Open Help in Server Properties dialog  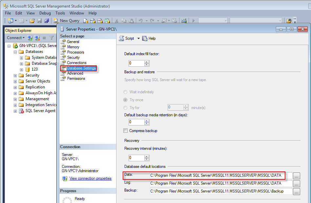149,38
